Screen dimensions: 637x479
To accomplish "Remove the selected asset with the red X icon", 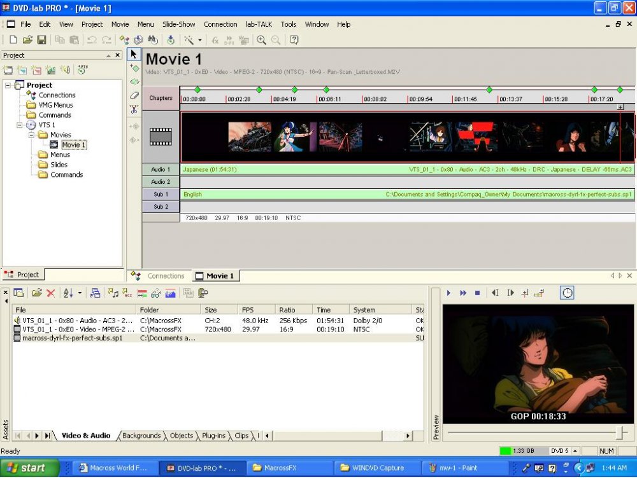I will 51,293.
